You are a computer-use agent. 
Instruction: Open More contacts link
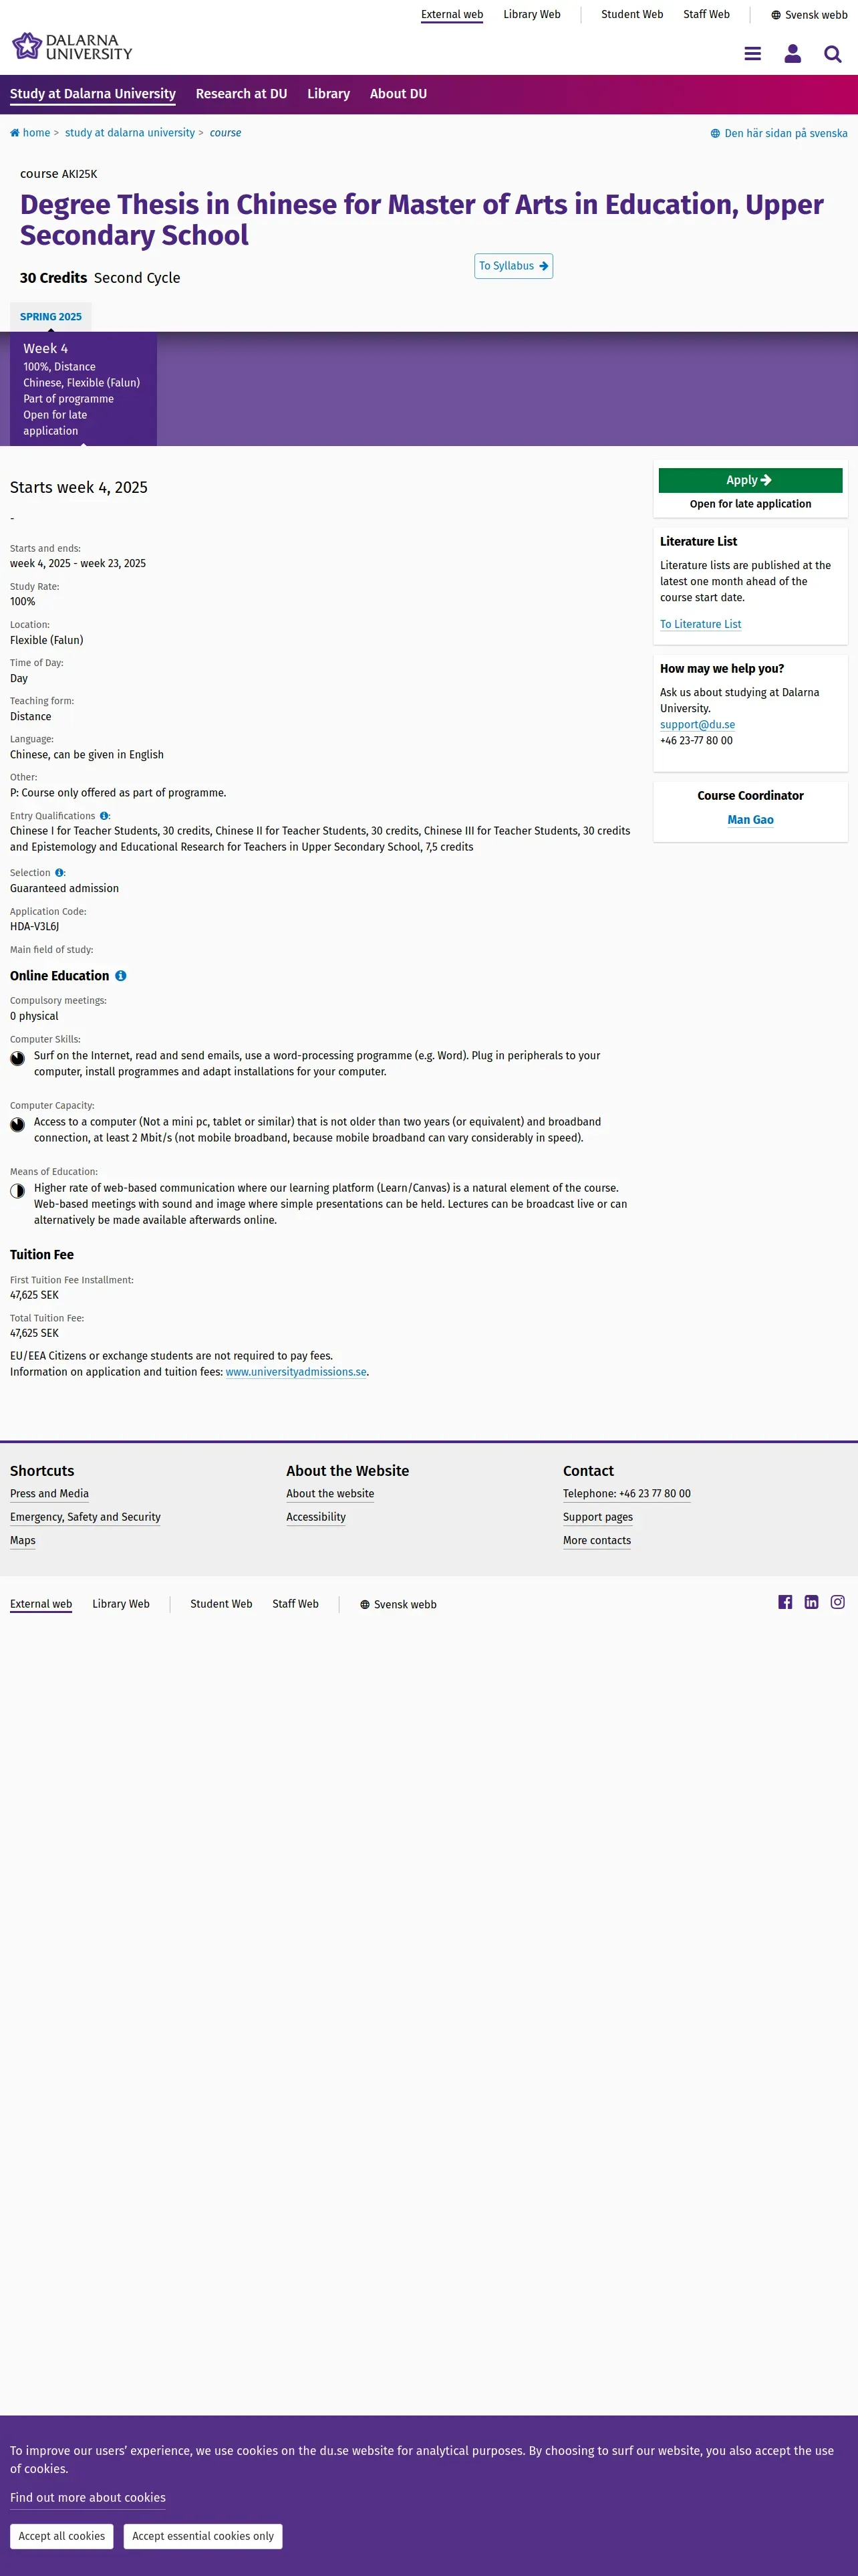pyautogui.click(x=596, y=1541)
